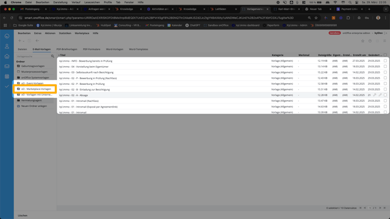
Task: Open the PDF-Formulare tab
Action: point(91,49)
